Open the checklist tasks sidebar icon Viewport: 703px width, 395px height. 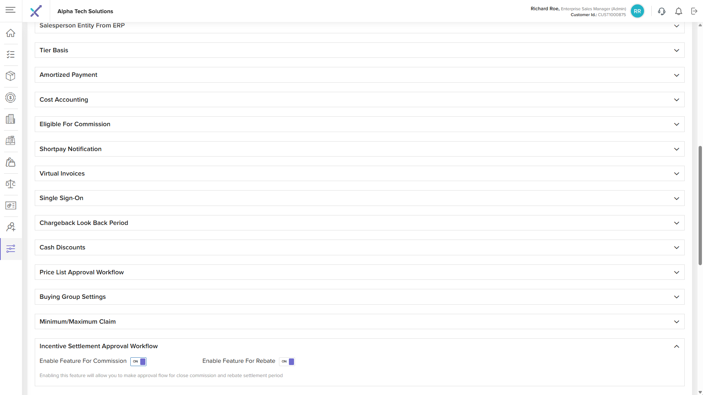[11, 54]
